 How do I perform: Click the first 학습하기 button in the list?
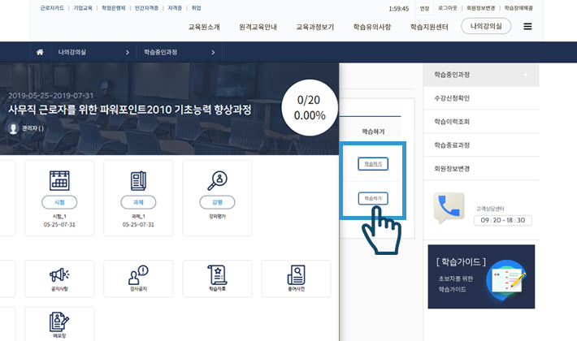click(373, 164)
